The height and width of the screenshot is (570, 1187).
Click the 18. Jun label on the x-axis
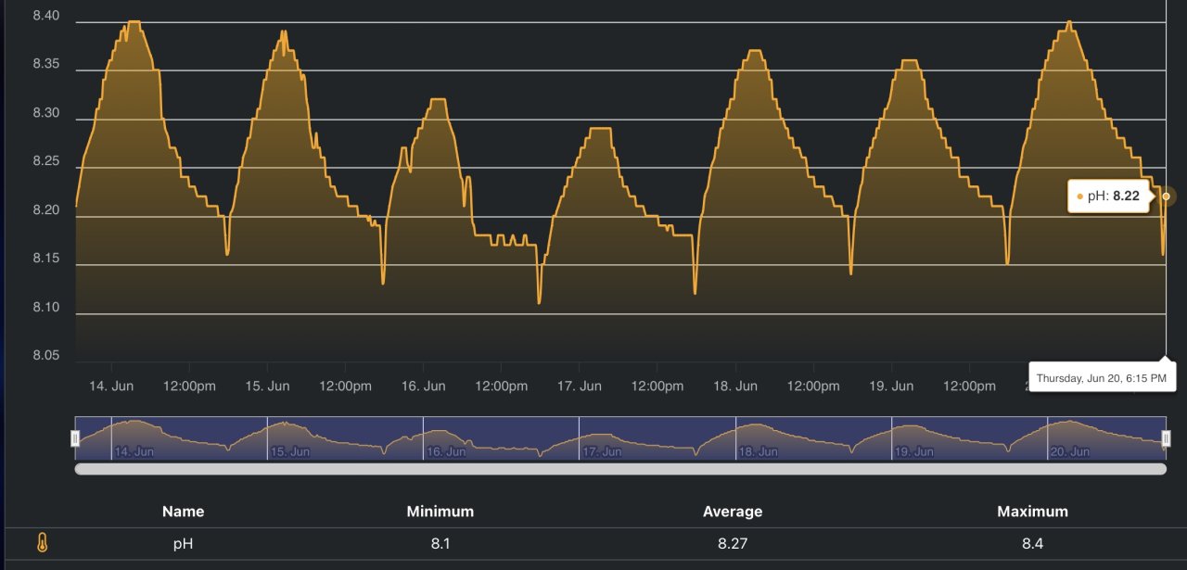coord(735,386)
